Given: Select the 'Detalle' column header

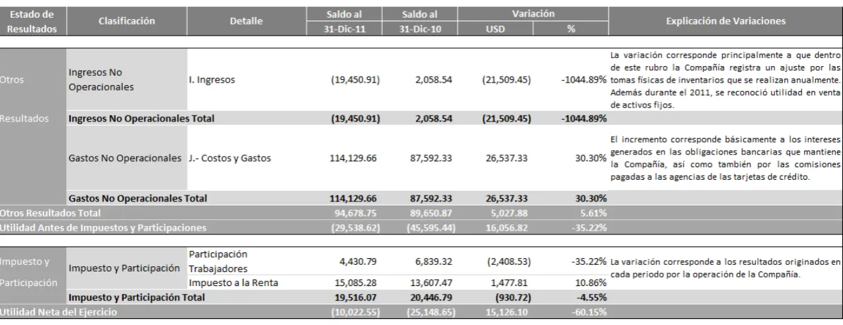Looking at the screenshot, I should tap(247, 20).
